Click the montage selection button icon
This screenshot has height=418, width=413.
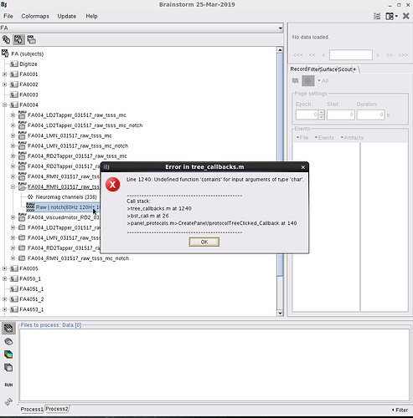(x=308, y=81)
